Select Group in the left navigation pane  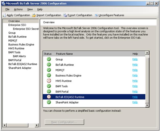point(12,33)
